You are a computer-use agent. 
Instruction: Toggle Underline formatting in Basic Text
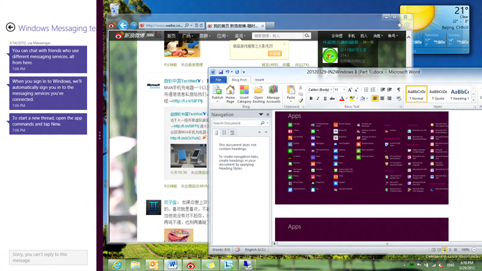(325, 99)
